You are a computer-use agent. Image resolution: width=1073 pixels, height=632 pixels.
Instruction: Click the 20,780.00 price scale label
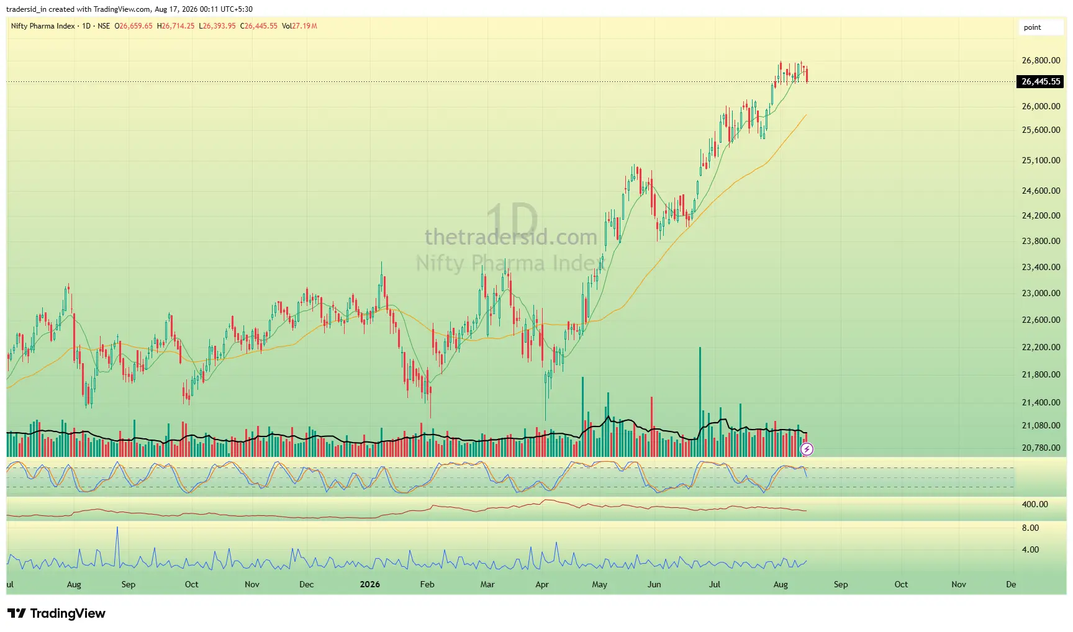click(1041, 448)
